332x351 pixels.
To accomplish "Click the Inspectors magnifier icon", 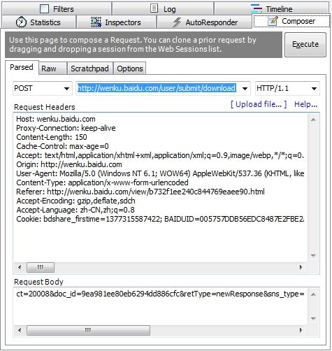I will 96,22.
